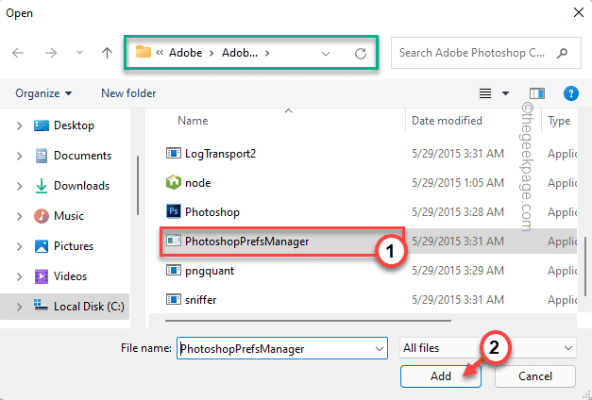Click the Up directory arrow

tap(108, 55)
